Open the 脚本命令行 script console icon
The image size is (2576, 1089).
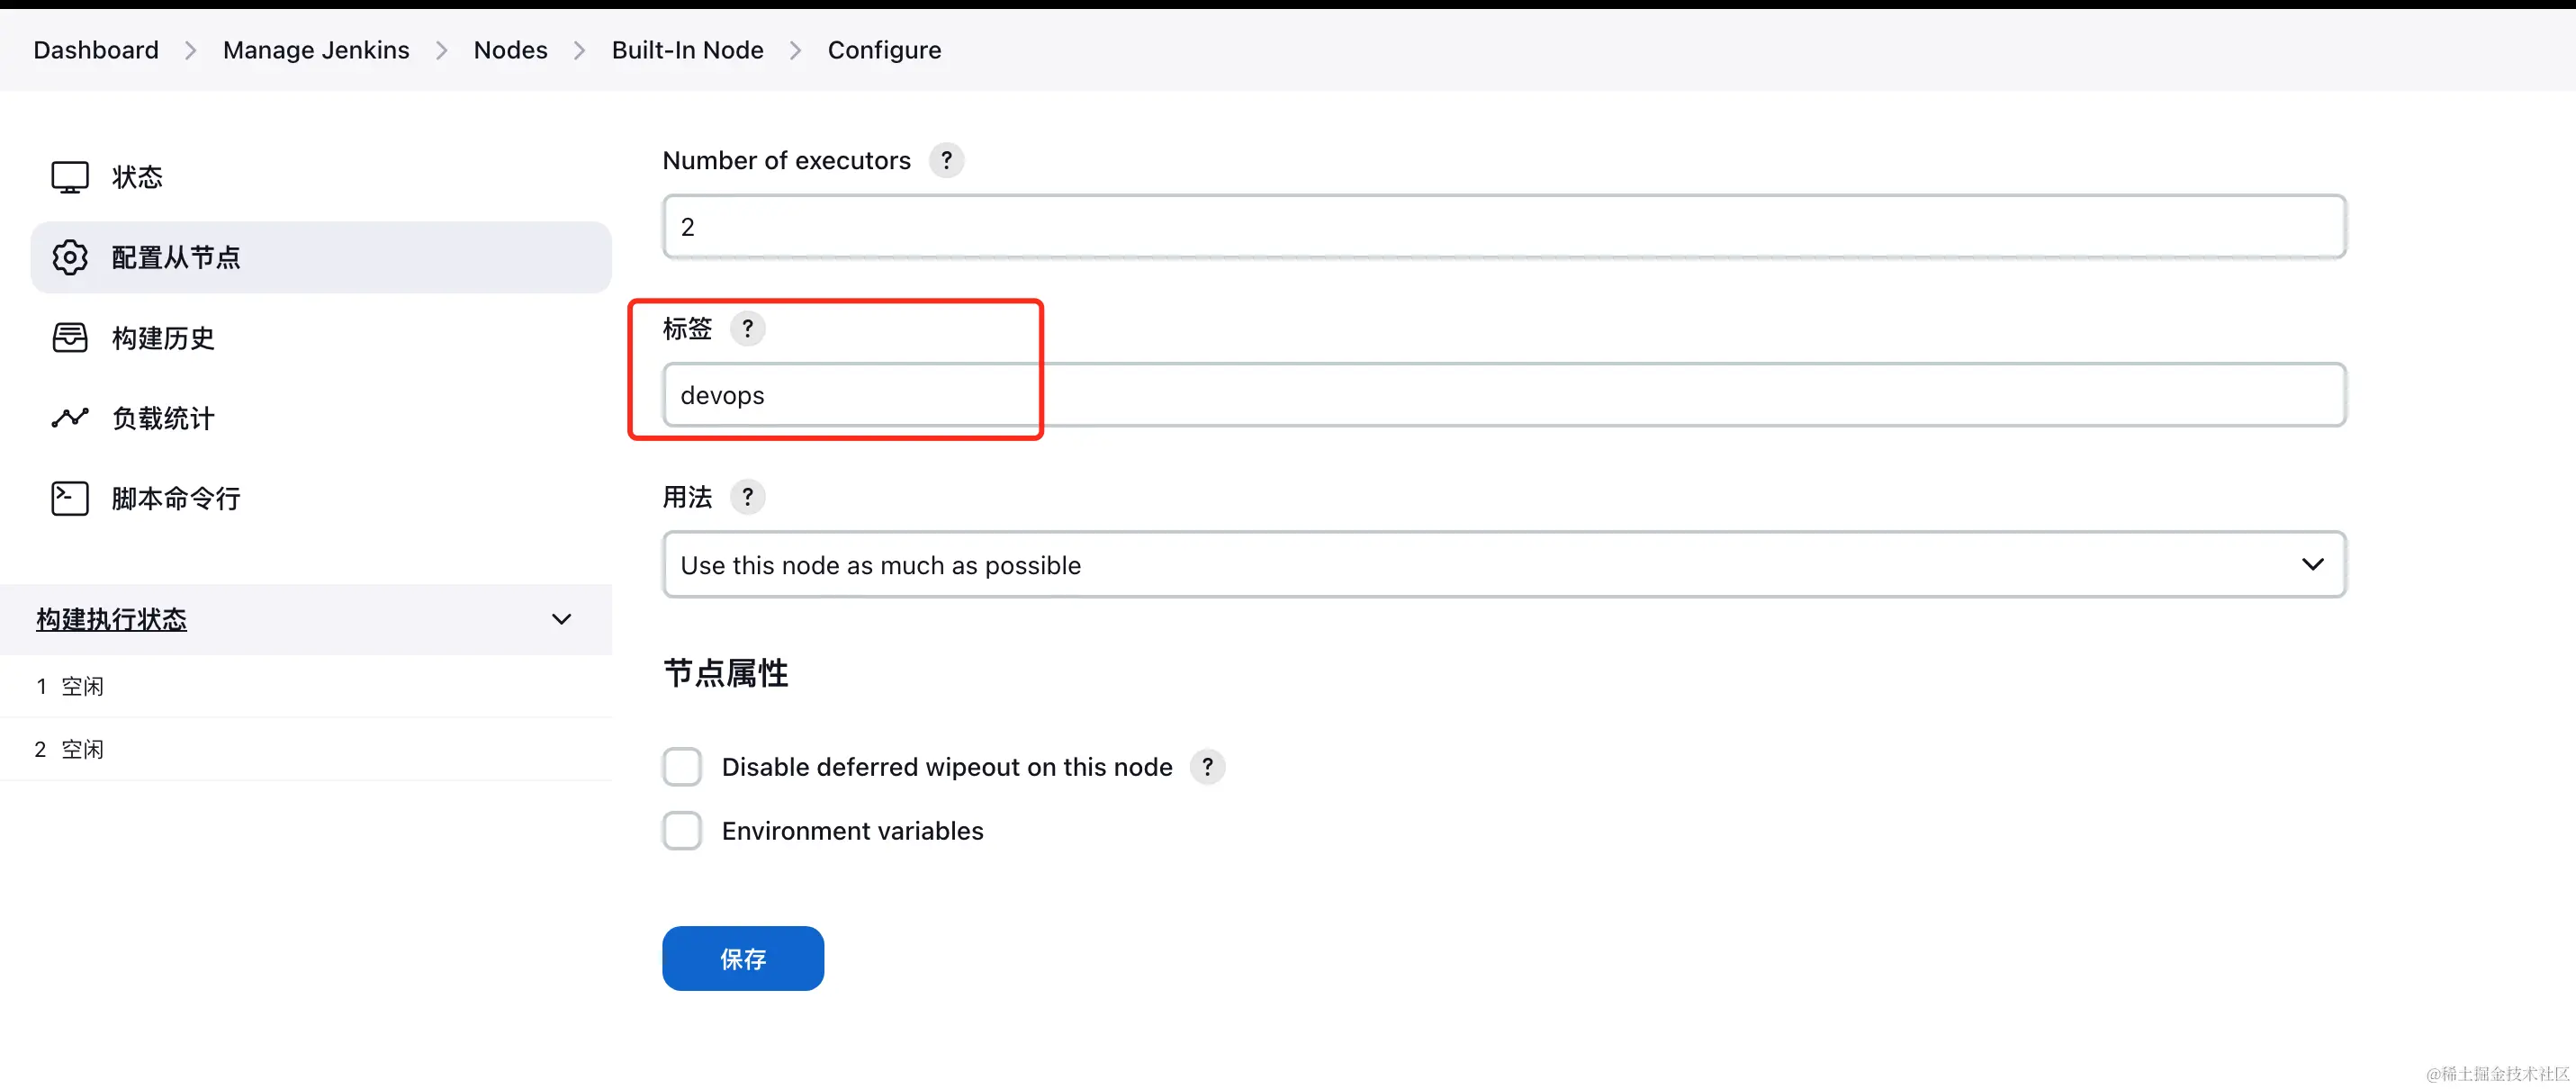70,498
